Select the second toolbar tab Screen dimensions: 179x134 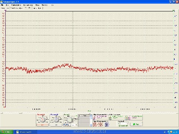point(16,8)
